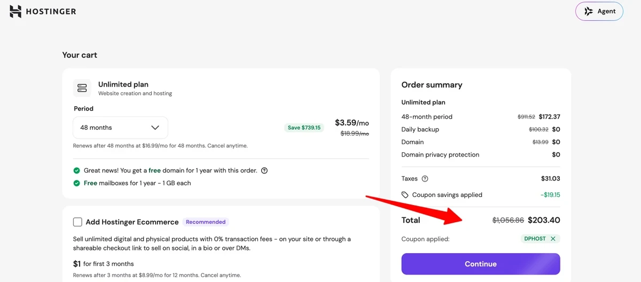Click the $1 for first 3 months text
The width and height of the screenshot is (641, 282).
click(104, 263)
